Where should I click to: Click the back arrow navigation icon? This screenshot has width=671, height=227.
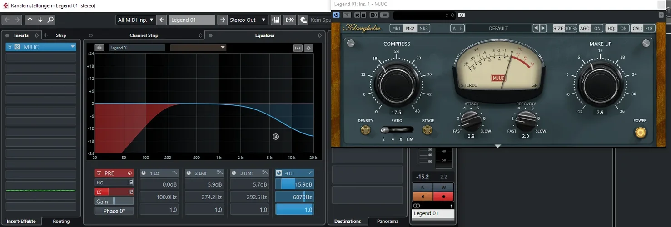(7, 20)
